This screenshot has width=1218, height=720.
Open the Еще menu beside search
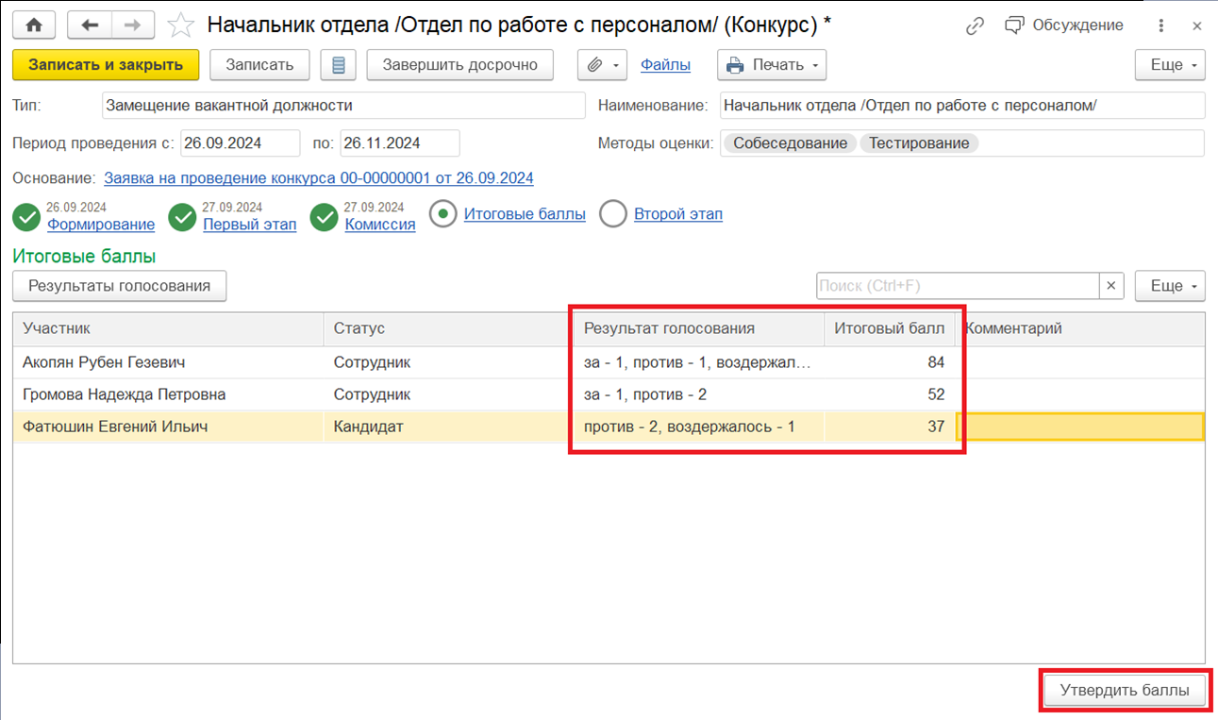pyautogui.click(x=1170, y=286)
